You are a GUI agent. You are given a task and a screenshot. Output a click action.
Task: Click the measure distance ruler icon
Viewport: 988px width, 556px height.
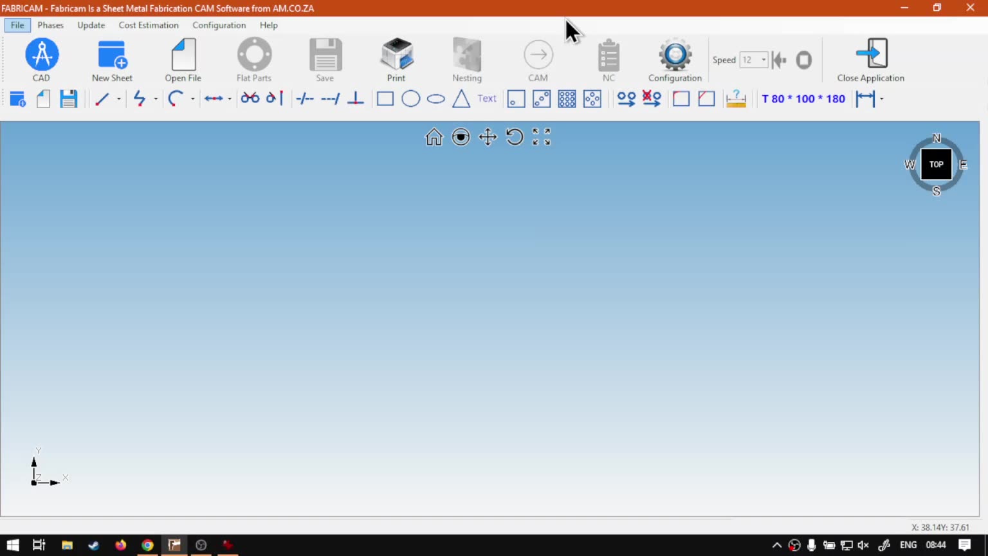pyautogui.click(x=735, y=99)
